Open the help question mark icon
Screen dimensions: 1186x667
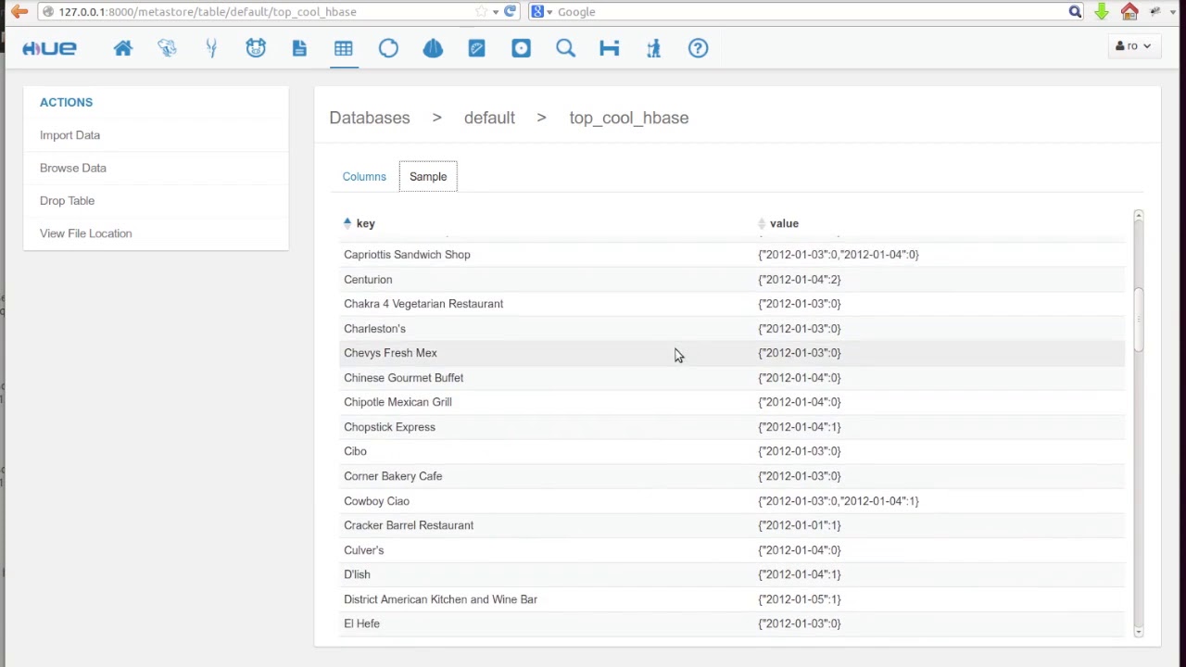coord(698,48)
